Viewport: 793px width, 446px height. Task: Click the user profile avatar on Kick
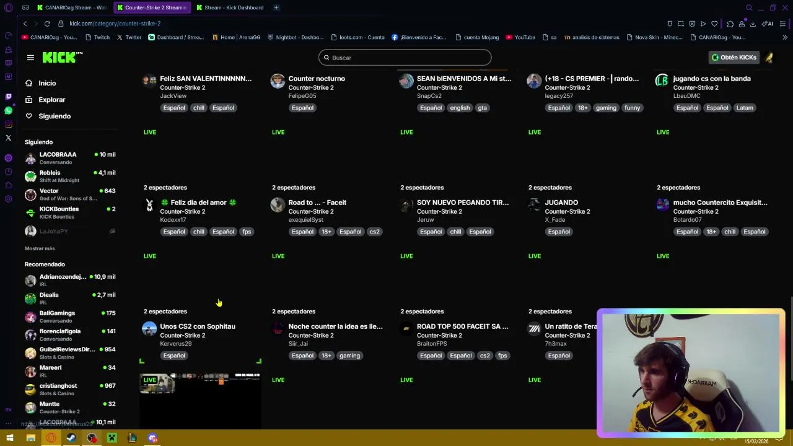click(769, 58)
